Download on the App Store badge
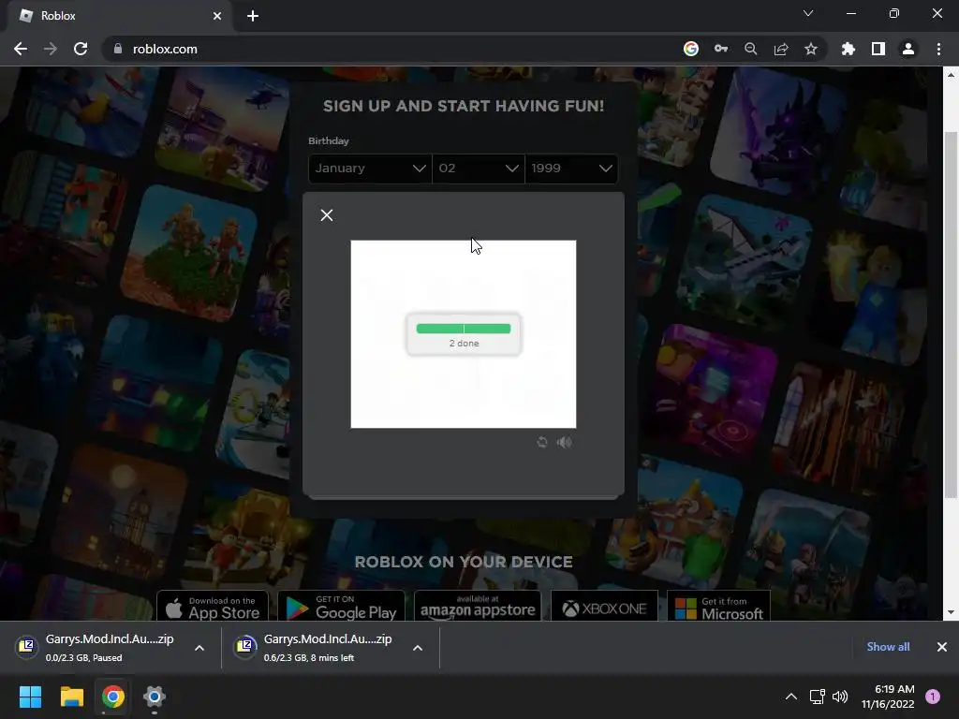Screen dimensions: 959x719 (213, 606)
